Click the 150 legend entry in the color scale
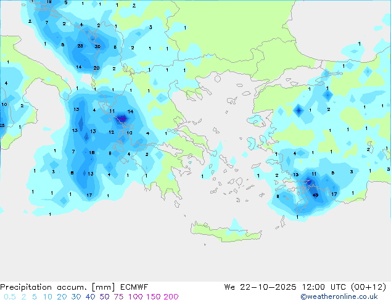 [154, 297]
